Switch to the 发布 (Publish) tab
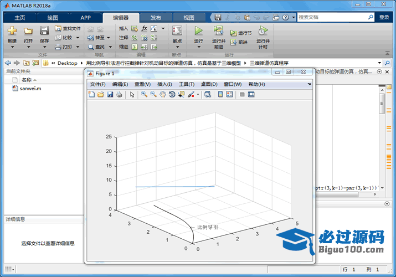 [x=156, y=18]
